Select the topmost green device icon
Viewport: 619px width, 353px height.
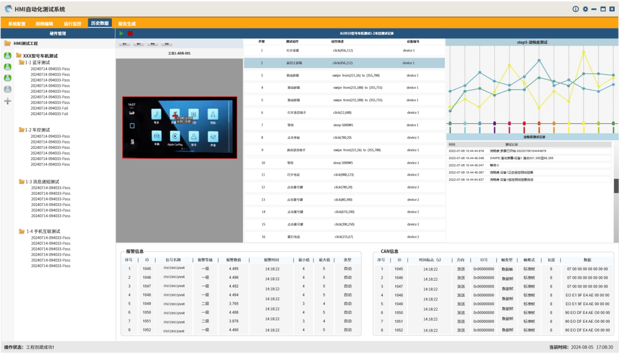8,56
